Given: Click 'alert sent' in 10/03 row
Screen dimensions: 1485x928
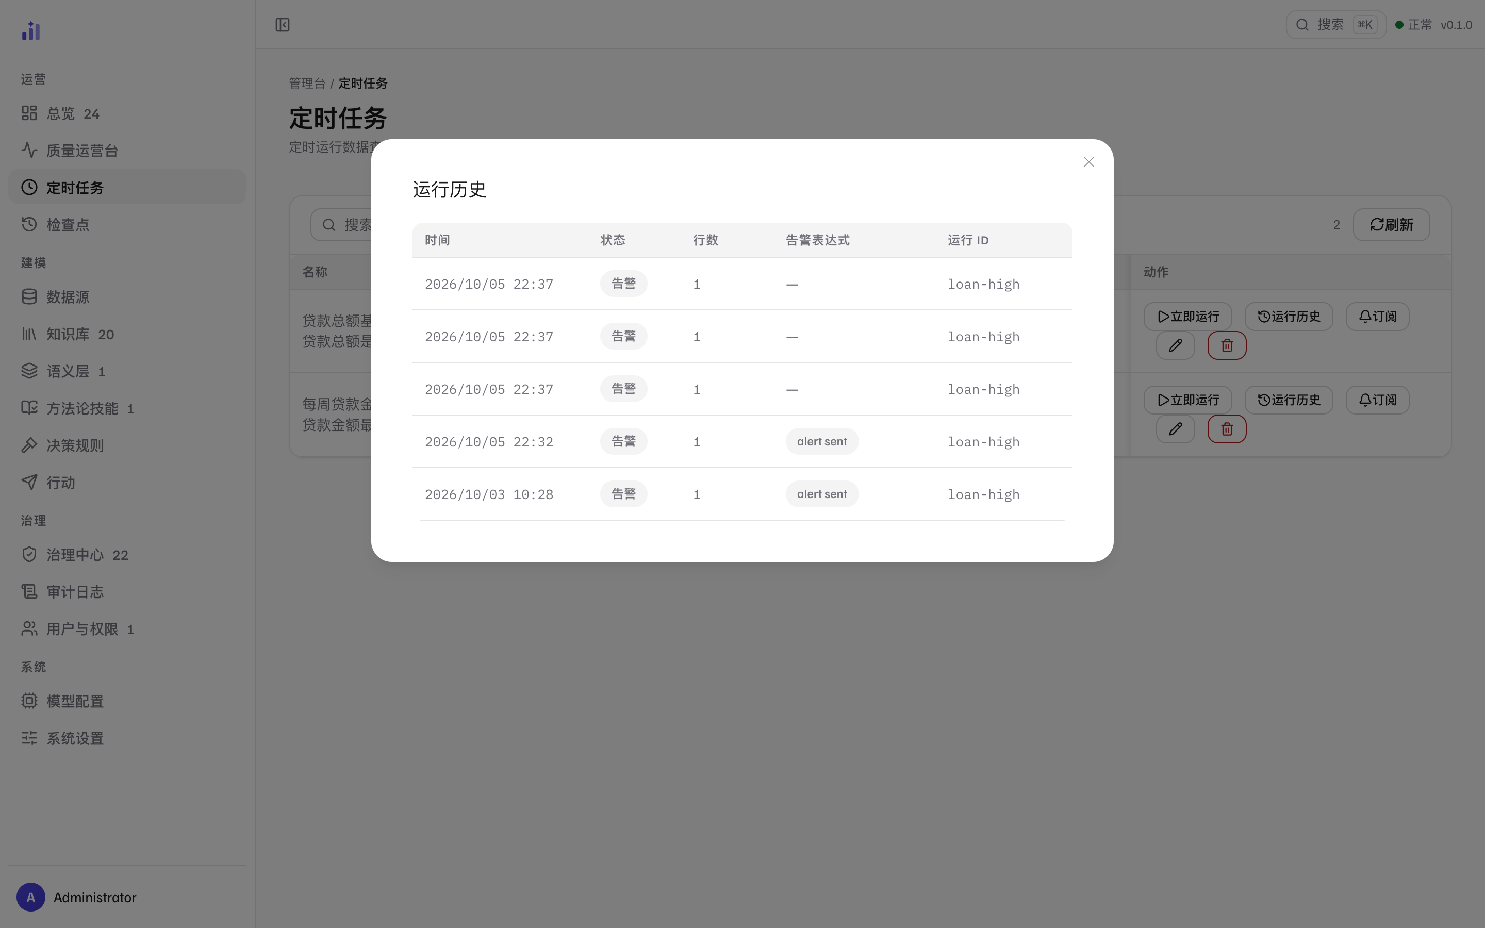Looking at the screenshot, I should (822, 494).
